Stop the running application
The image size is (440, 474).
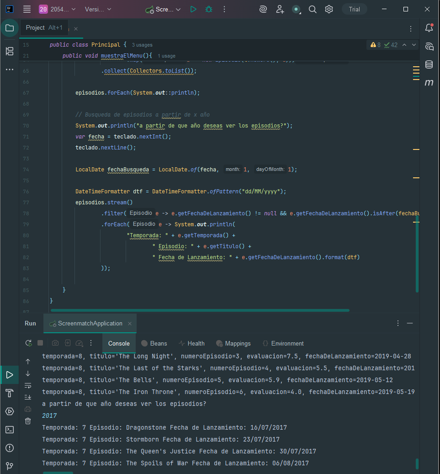40,343
